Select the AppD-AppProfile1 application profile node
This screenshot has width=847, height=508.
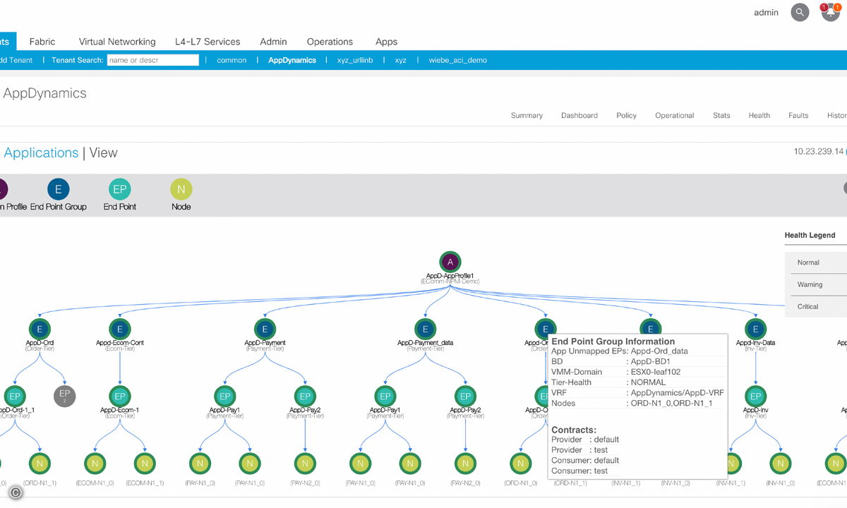point(450,262)
